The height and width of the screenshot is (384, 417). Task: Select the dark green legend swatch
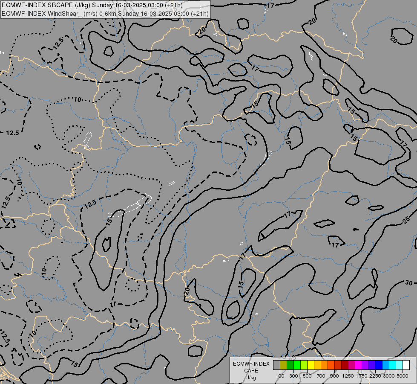(x=290, y=365)
